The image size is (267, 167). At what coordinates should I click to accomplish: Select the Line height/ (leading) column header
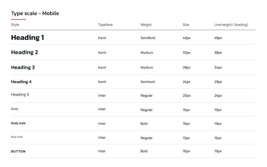coord(231,25)
